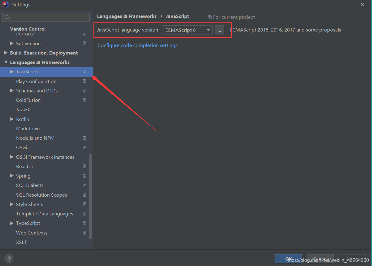The width and height of the screenshot is (372, 266).
Task: Click the project-level icon beside TypeScript
Action: coord(85,223)
